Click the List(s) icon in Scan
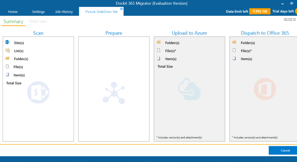This screenshot has height=162, width=297. [8, 50]
